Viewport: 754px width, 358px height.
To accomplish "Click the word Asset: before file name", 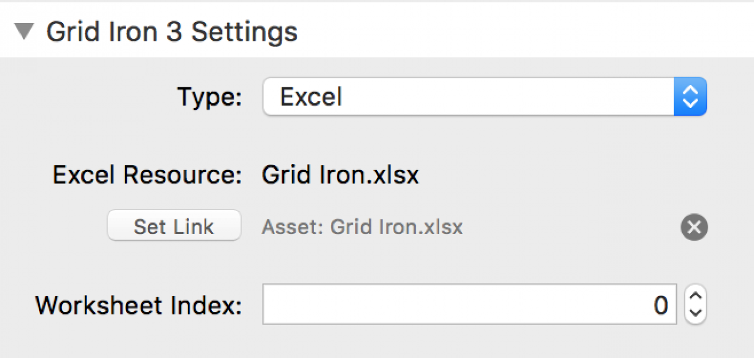I will (293, 227).
